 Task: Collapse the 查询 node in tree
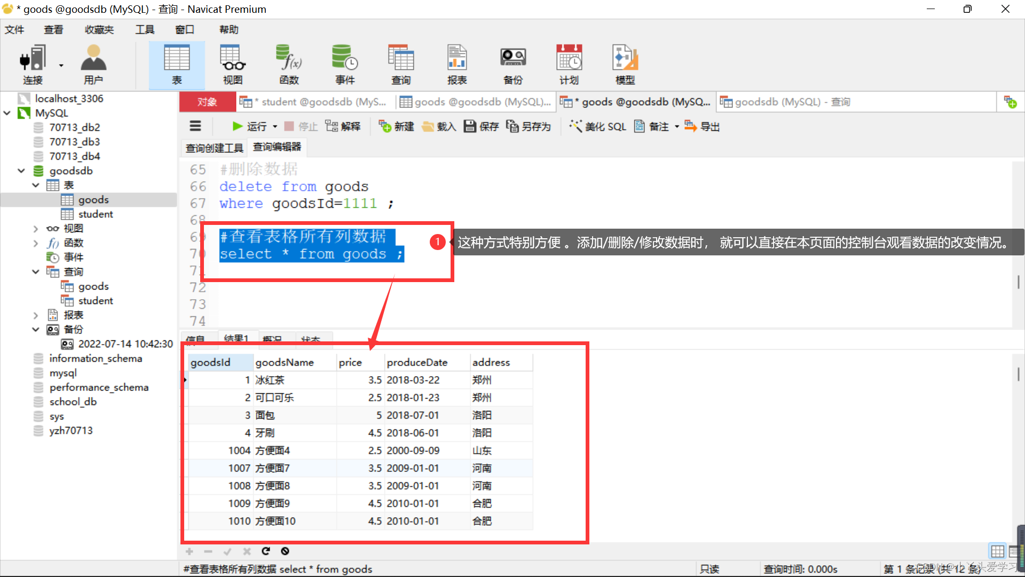[36, 272]
